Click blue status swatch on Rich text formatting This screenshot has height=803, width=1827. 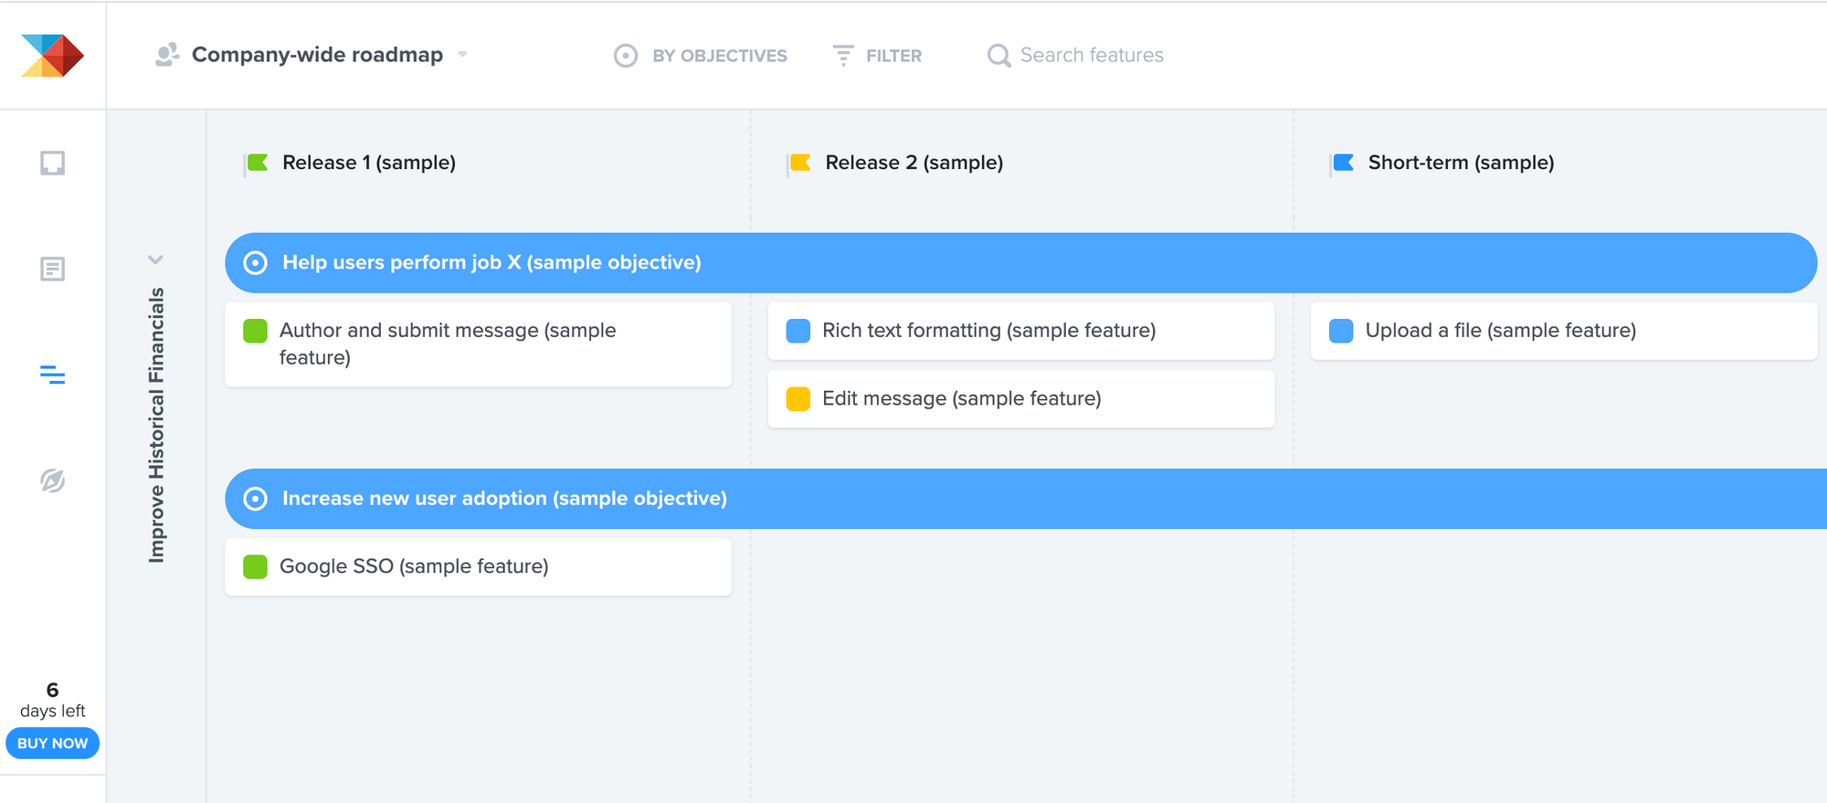(x=798, y=331)
